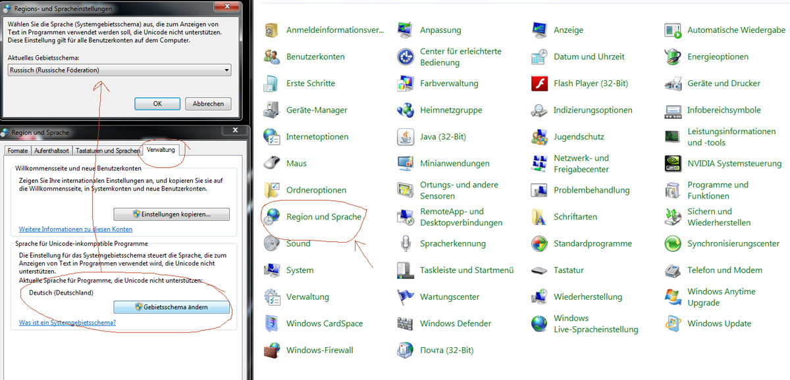Click the Sound speaker icon
The image size is (790, 380).
[x=272, y=244]
